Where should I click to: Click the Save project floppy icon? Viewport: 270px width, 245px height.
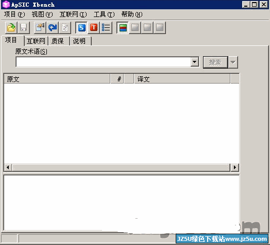(24, 27)
